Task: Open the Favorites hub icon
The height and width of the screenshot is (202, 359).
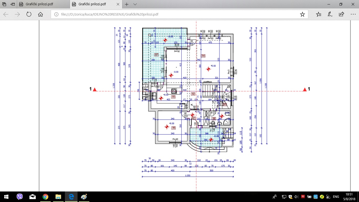Action: coord(319,14)
